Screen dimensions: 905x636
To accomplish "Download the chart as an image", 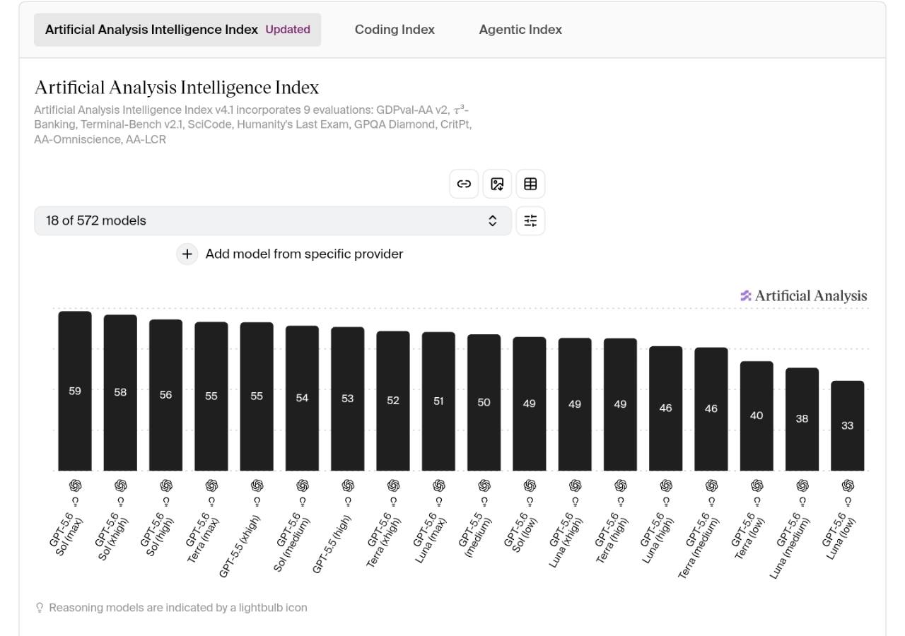I will (497, 184).
